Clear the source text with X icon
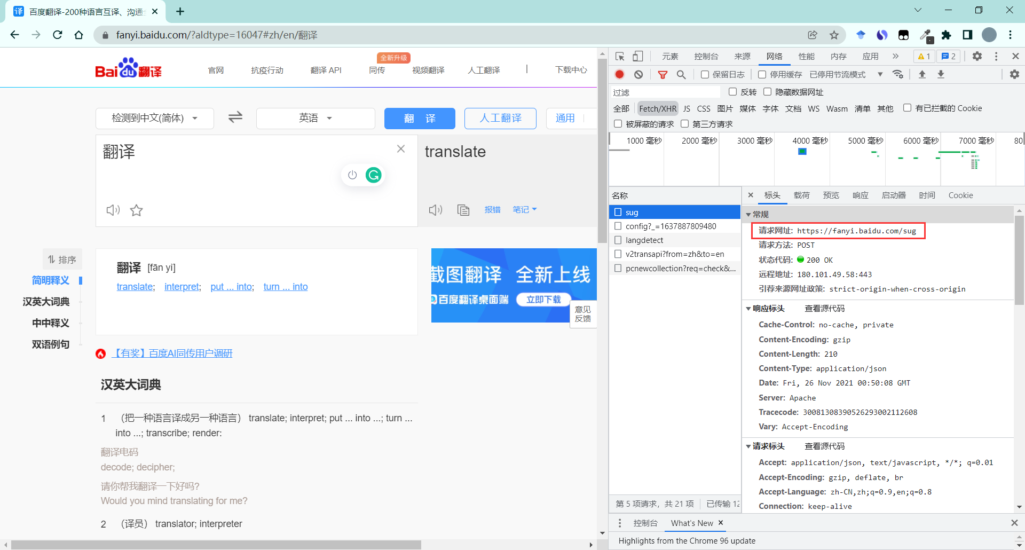The width and height of the screenshot is (1025, 550). (401, 149)
